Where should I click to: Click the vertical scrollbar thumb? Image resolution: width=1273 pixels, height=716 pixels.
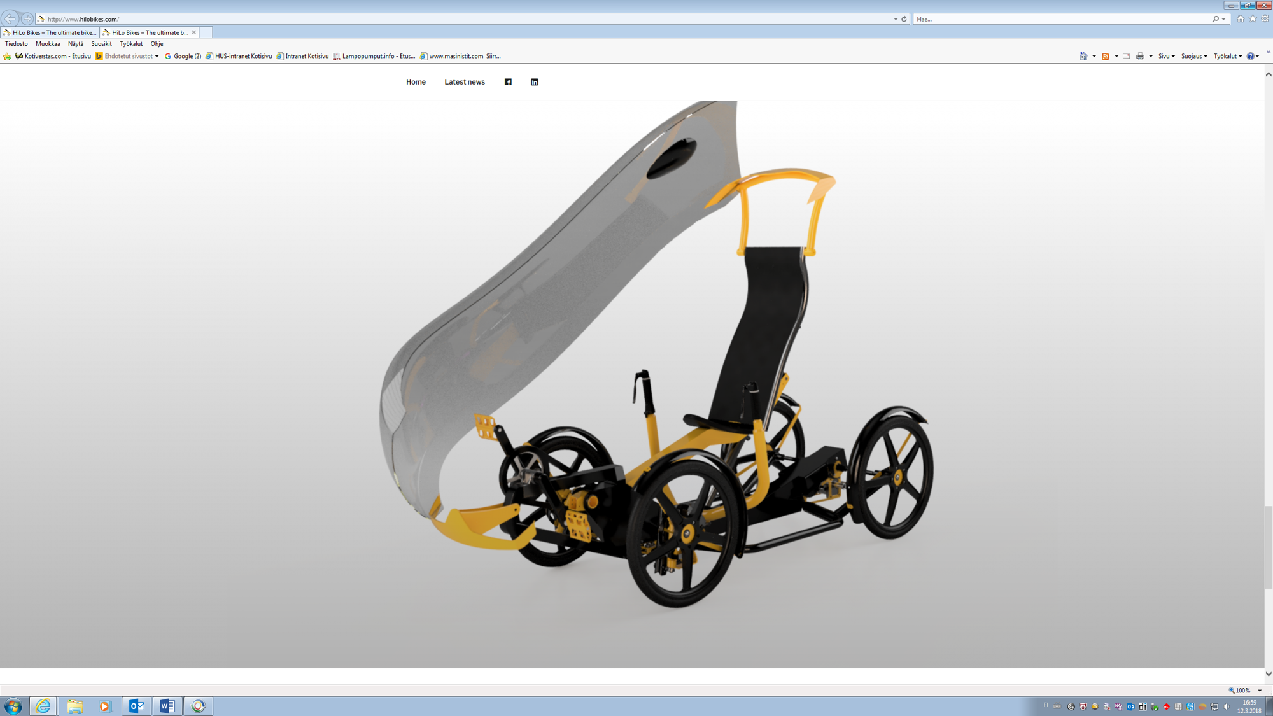(x=1268, y=547)
